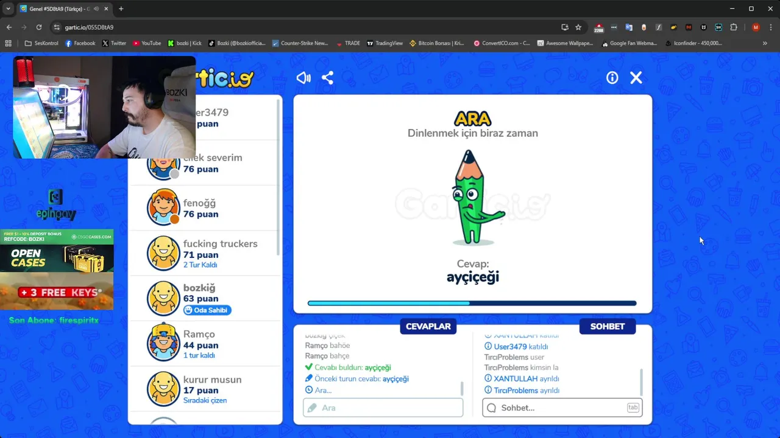
Task: Open the Chrome three-dot menu
Action: (771, 27)
